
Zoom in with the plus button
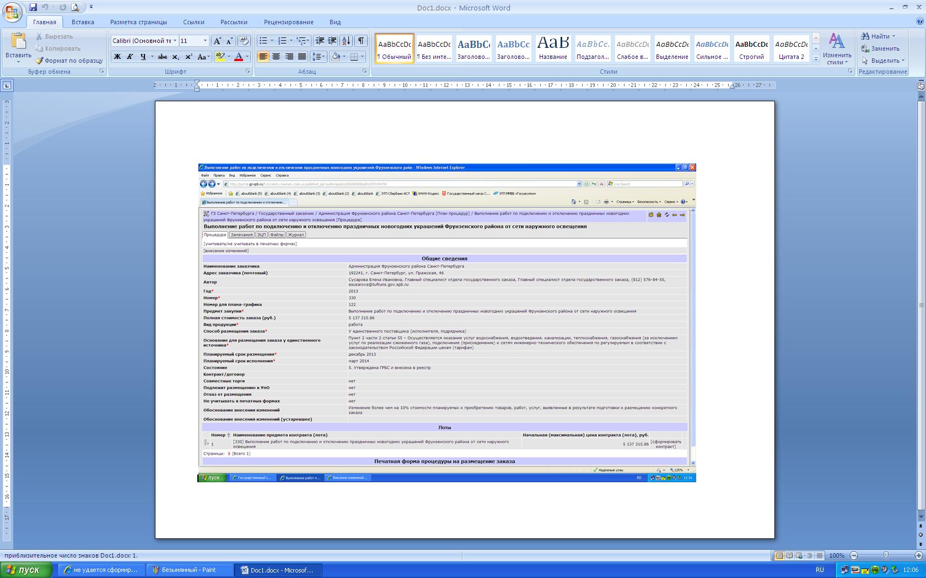(918, 555)
